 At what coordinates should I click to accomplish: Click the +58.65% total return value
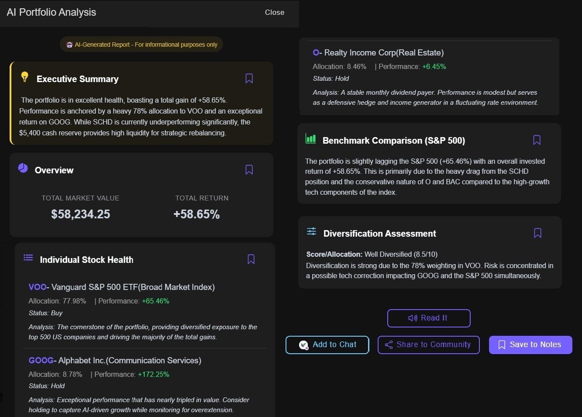click(196, 214)
